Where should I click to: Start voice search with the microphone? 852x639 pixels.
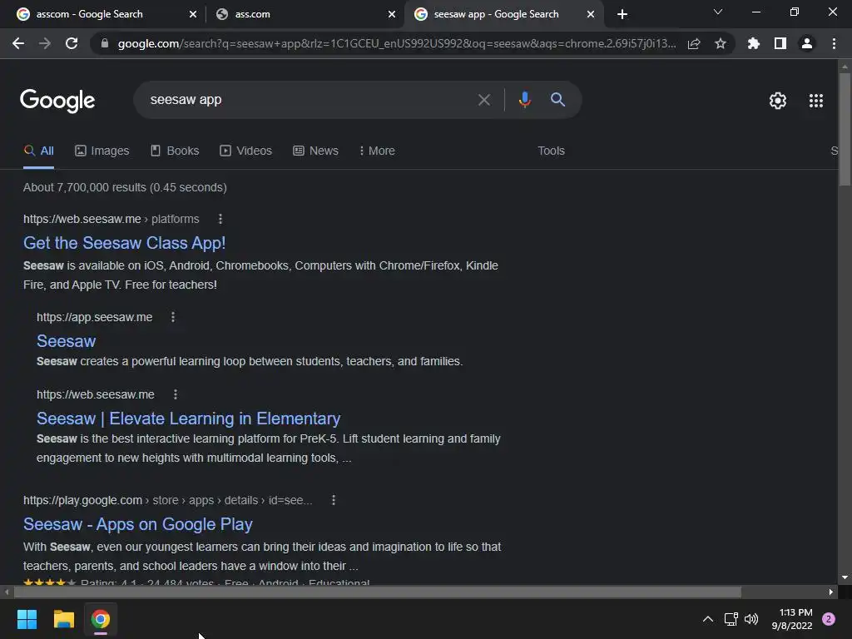tap(524, 100)
